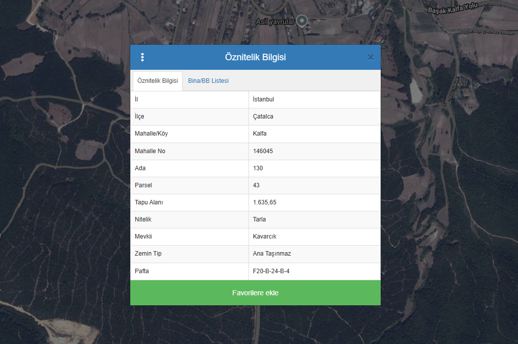518x344 pixels.
Task: Close the Öznitelik Bilgisi dialog
Action: (371, 57)
